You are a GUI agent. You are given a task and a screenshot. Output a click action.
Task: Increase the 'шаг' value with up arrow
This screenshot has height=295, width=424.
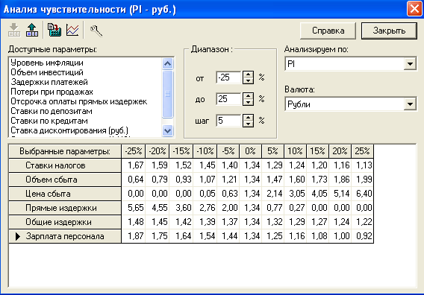248,117
